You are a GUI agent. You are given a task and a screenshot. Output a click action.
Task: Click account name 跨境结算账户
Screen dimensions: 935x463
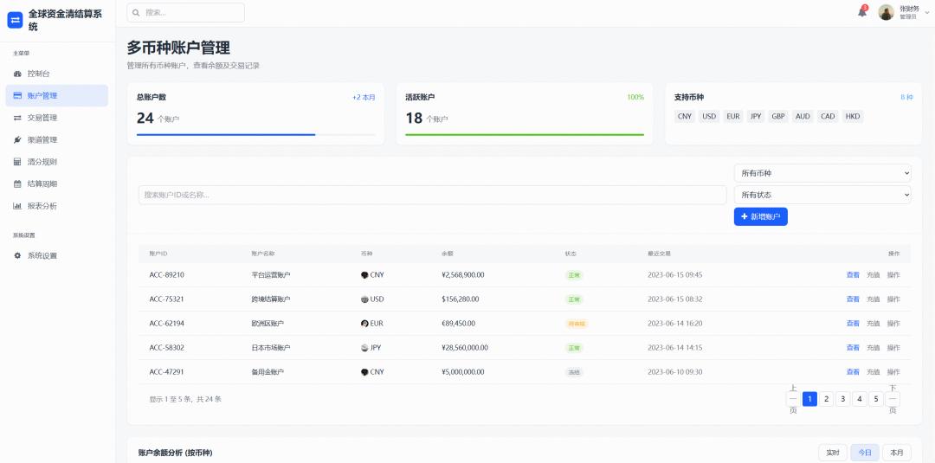pos(271,299)
